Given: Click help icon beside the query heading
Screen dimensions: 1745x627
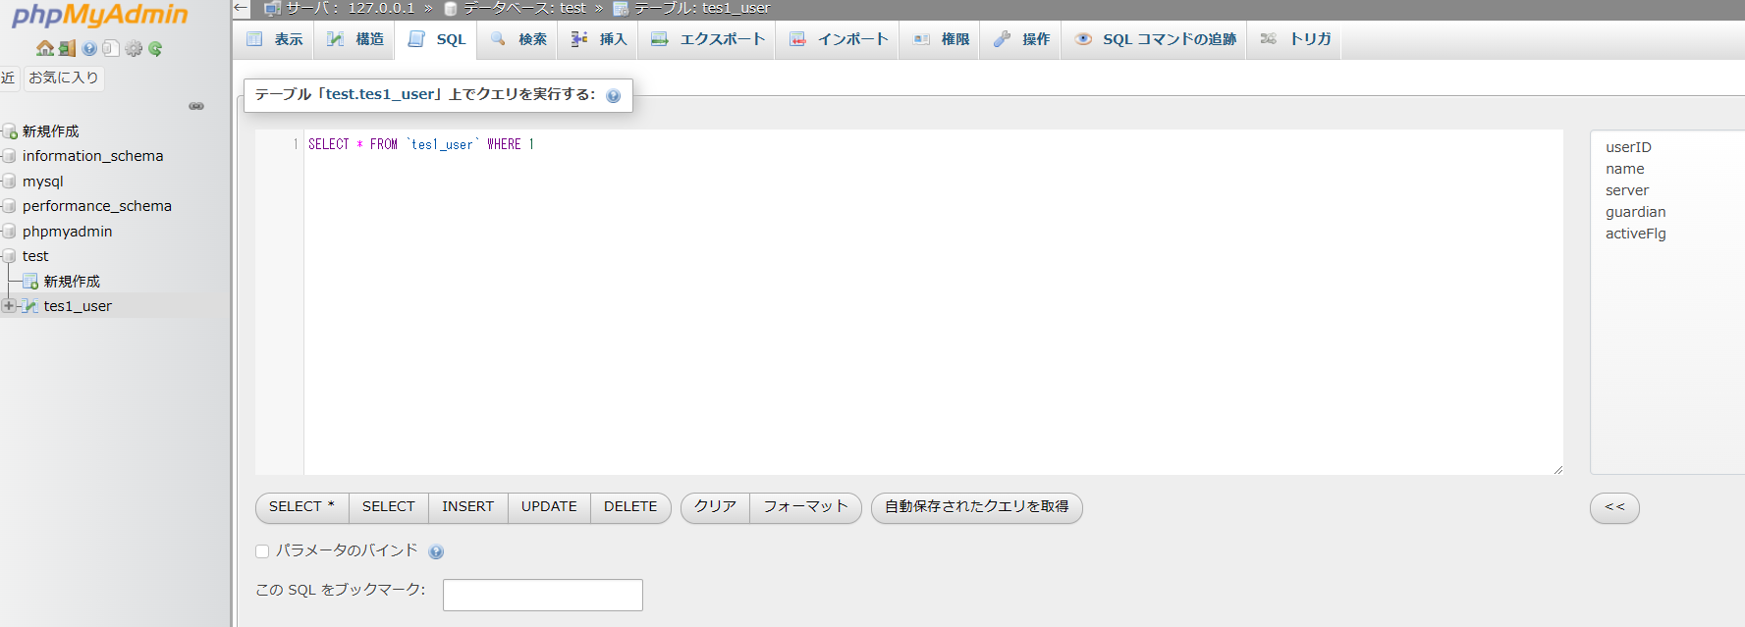Looking at the screenshot, I should pyautogui.click(x=614, y=95).
